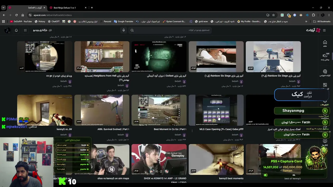333x187 pixels.
Task: Open آپارات شورتس shorts in sidebar
Action: click(x=325, y=73)
